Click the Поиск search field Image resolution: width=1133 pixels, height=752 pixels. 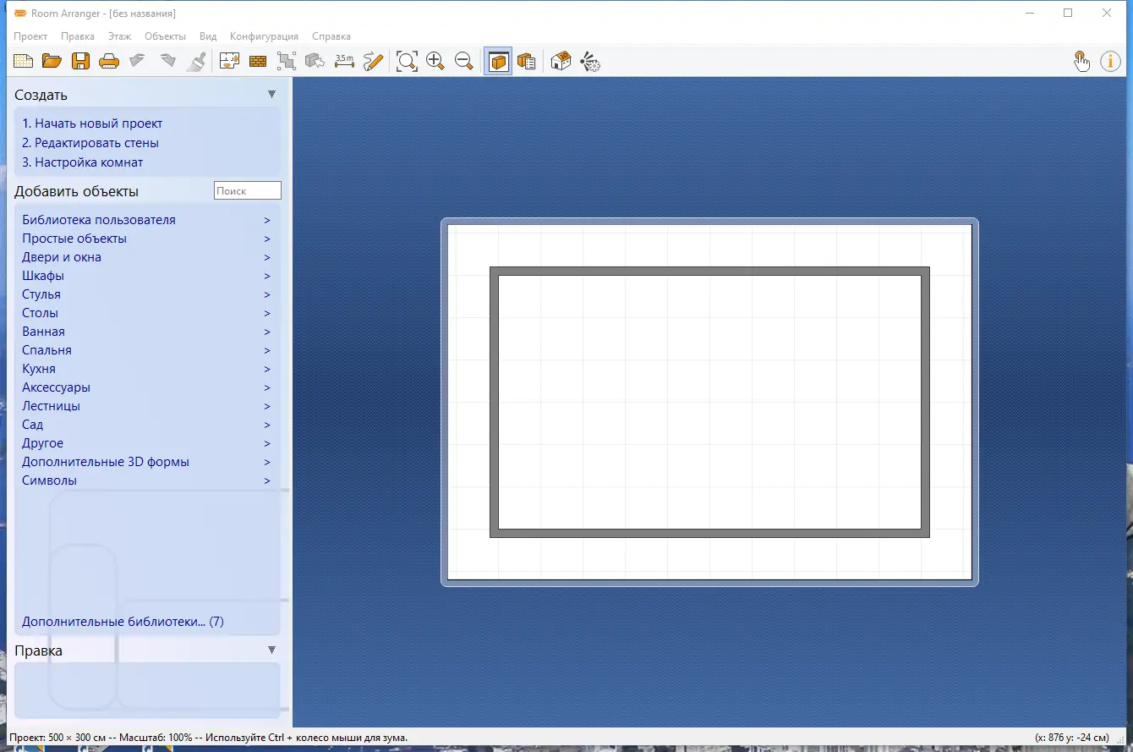247,191
